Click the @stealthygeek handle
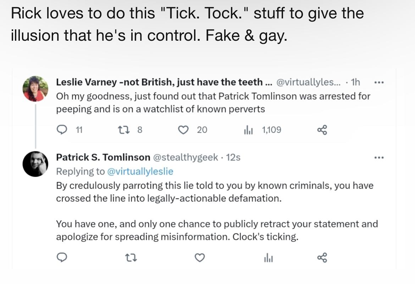 [x=186, y=157]
